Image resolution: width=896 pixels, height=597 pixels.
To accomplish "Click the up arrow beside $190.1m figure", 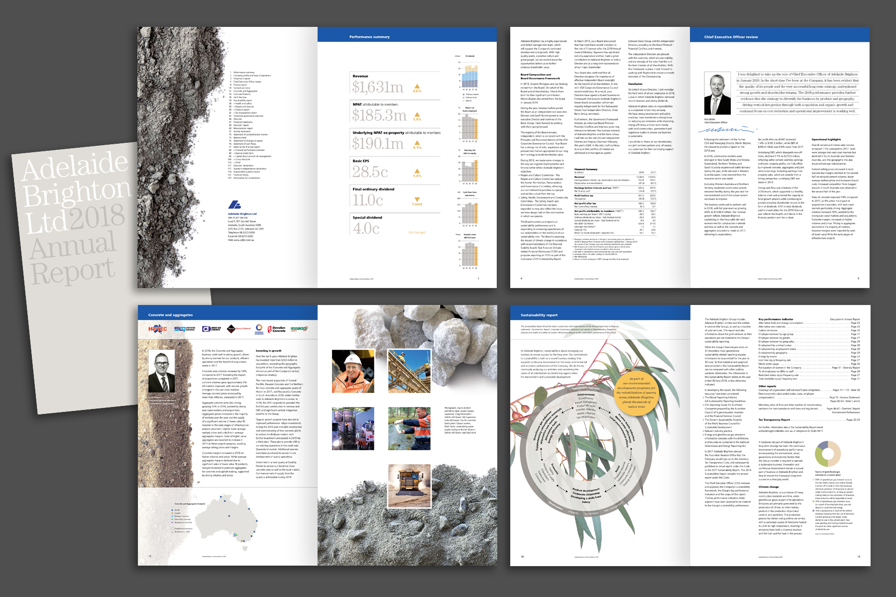I will tap(417, 143).
